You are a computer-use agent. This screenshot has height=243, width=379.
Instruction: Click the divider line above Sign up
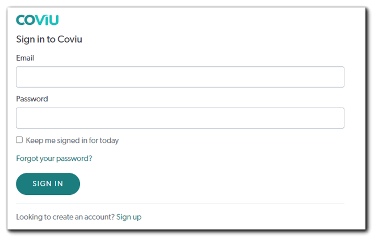180,203
